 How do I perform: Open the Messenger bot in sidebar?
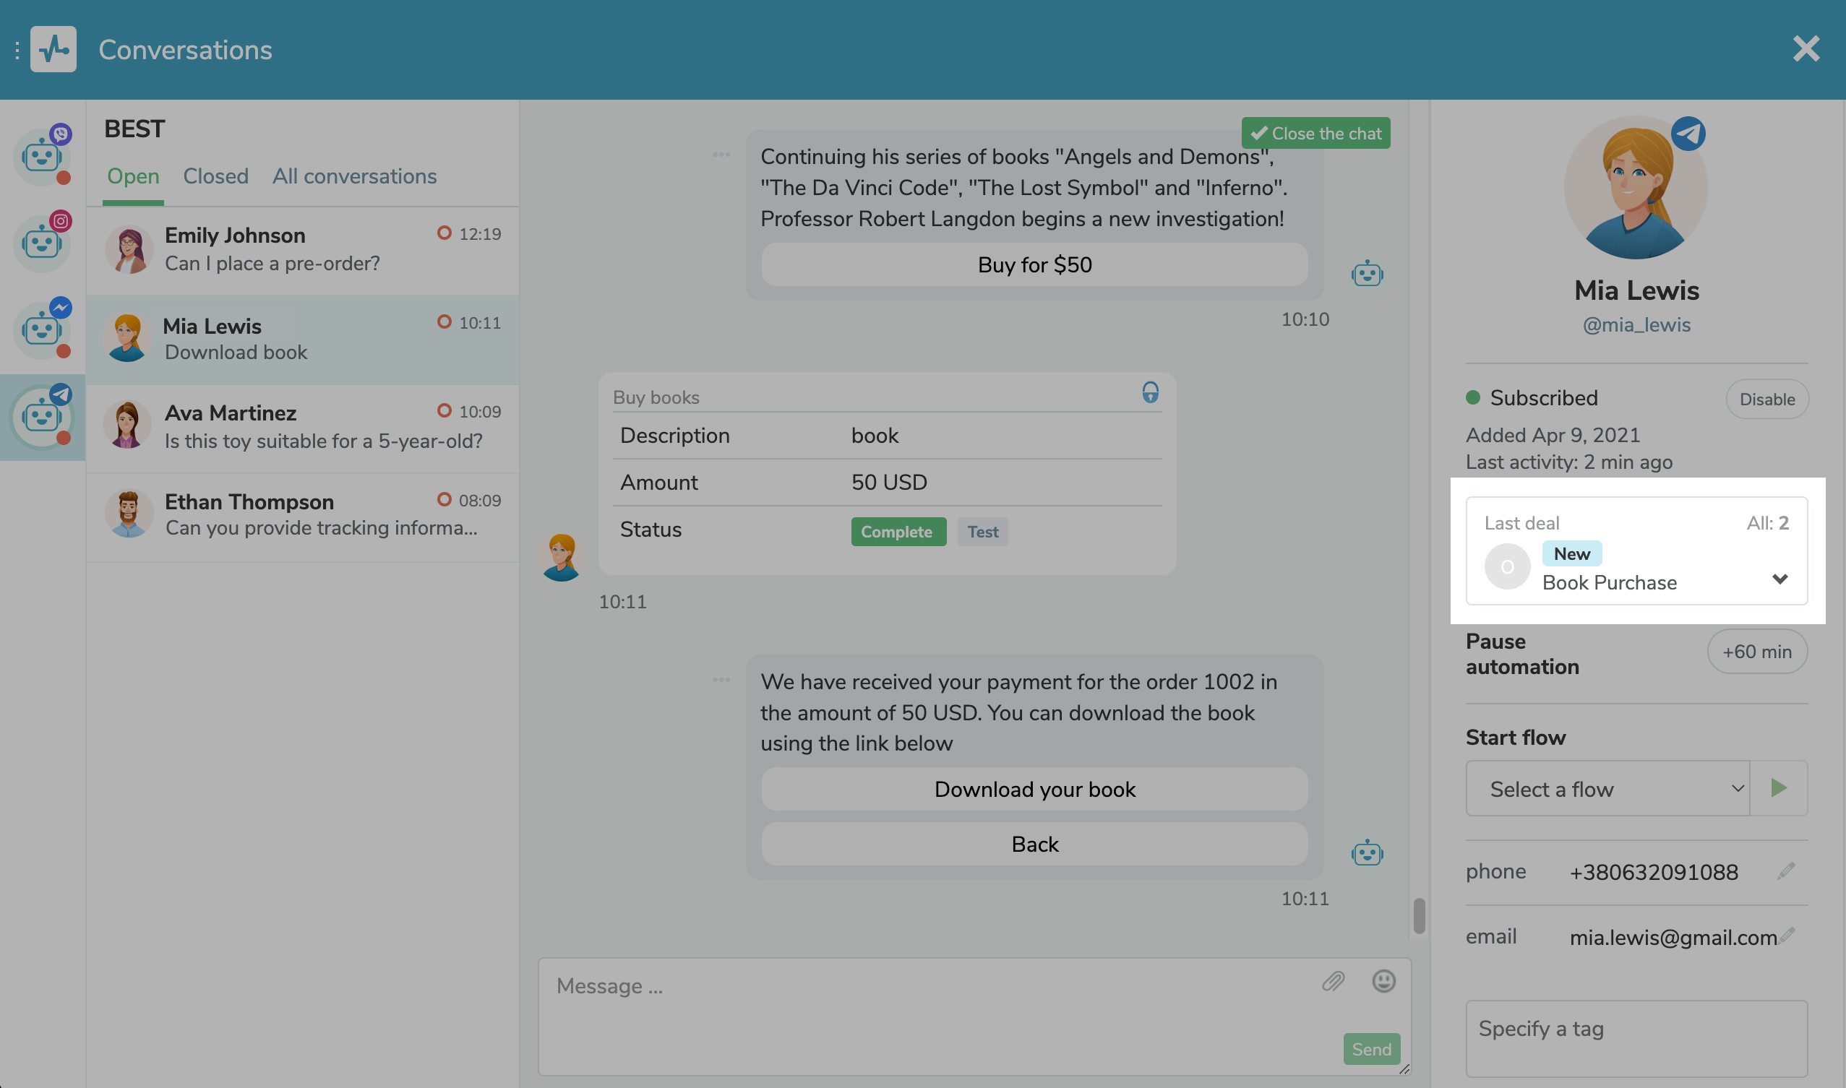tap(42, 329)
